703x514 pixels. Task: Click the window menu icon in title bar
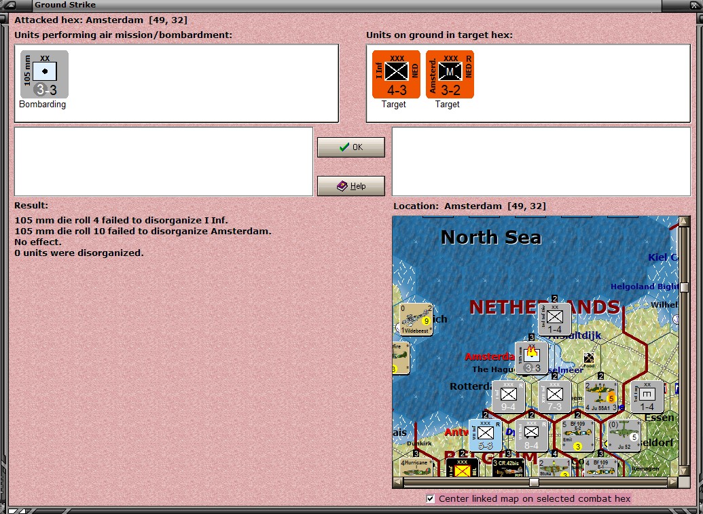(10, 5)
